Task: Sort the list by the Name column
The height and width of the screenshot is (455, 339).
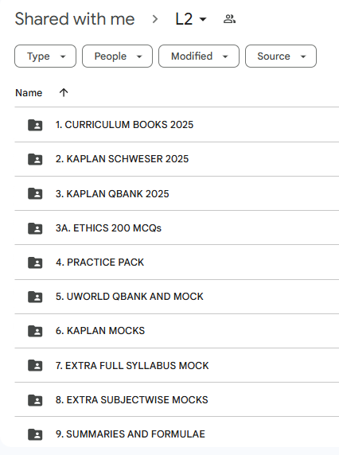Action: tap(29, 93)
